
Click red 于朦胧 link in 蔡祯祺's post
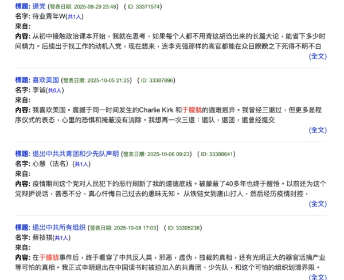[x=49, y=258]
